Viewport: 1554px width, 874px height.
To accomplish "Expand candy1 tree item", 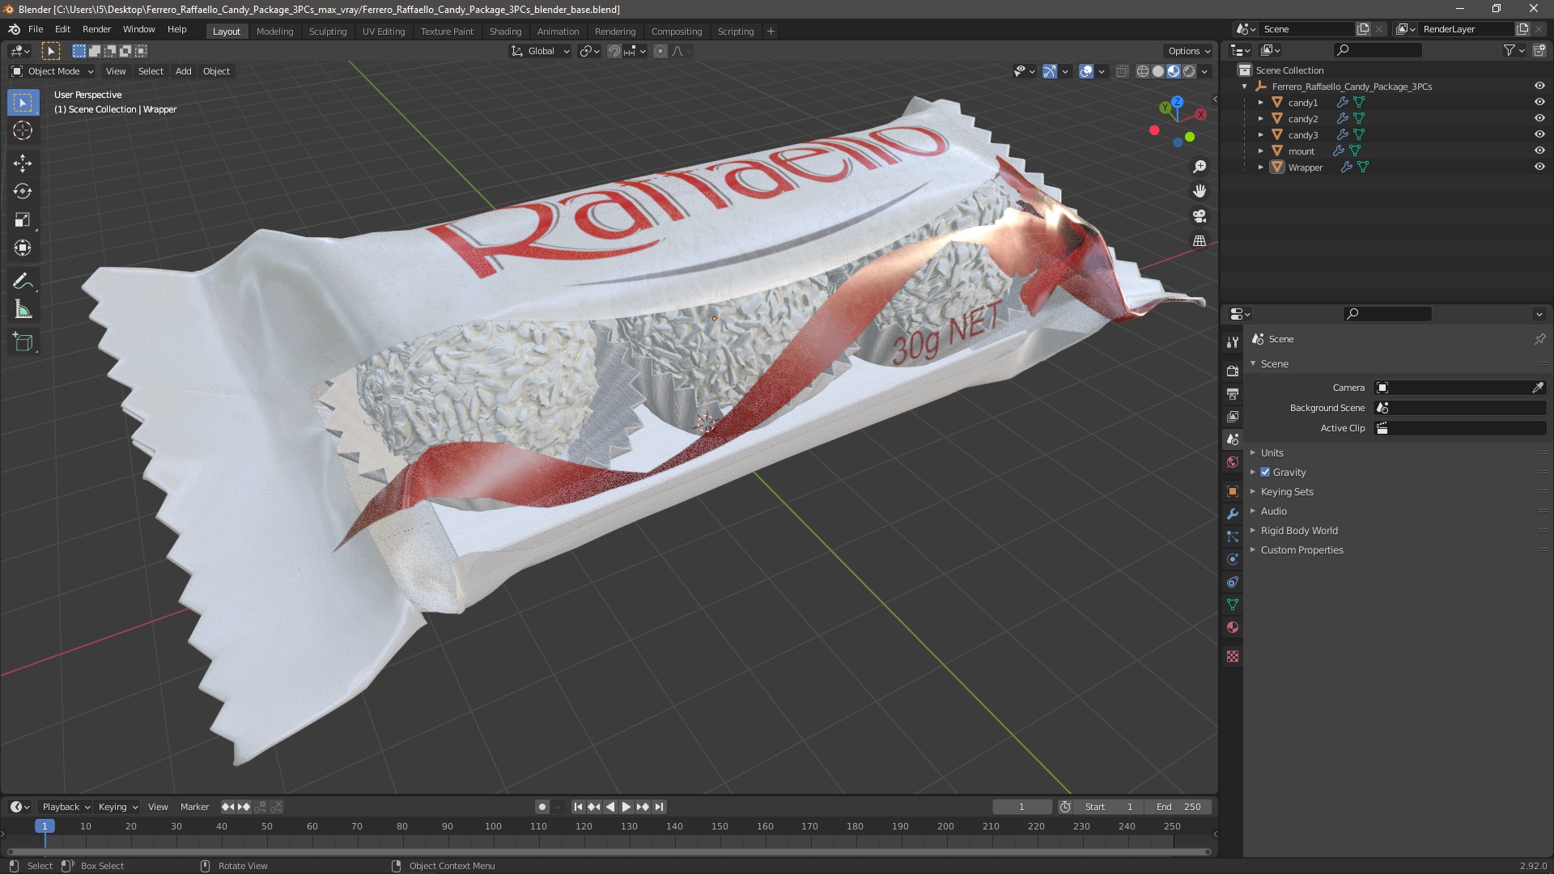I will 1260,103.
